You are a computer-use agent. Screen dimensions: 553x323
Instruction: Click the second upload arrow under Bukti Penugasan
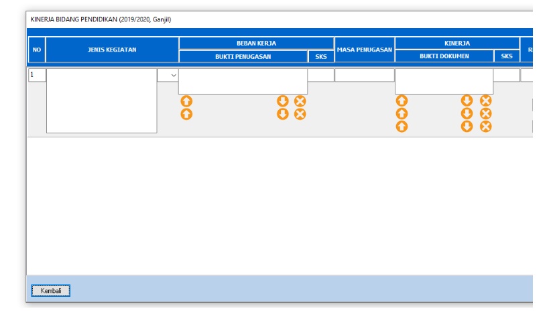click(186, 114)
